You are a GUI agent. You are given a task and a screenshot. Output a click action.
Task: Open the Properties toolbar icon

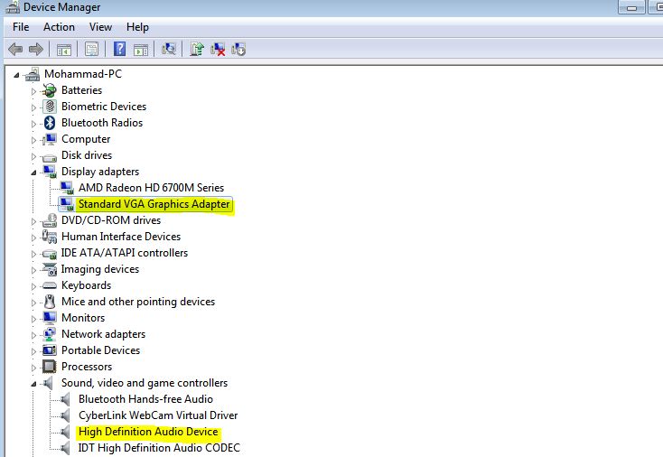click(x=91, y=50)
